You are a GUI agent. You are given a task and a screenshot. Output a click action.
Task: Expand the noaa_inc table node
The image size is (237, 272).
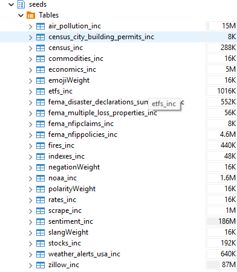point(30,179)
